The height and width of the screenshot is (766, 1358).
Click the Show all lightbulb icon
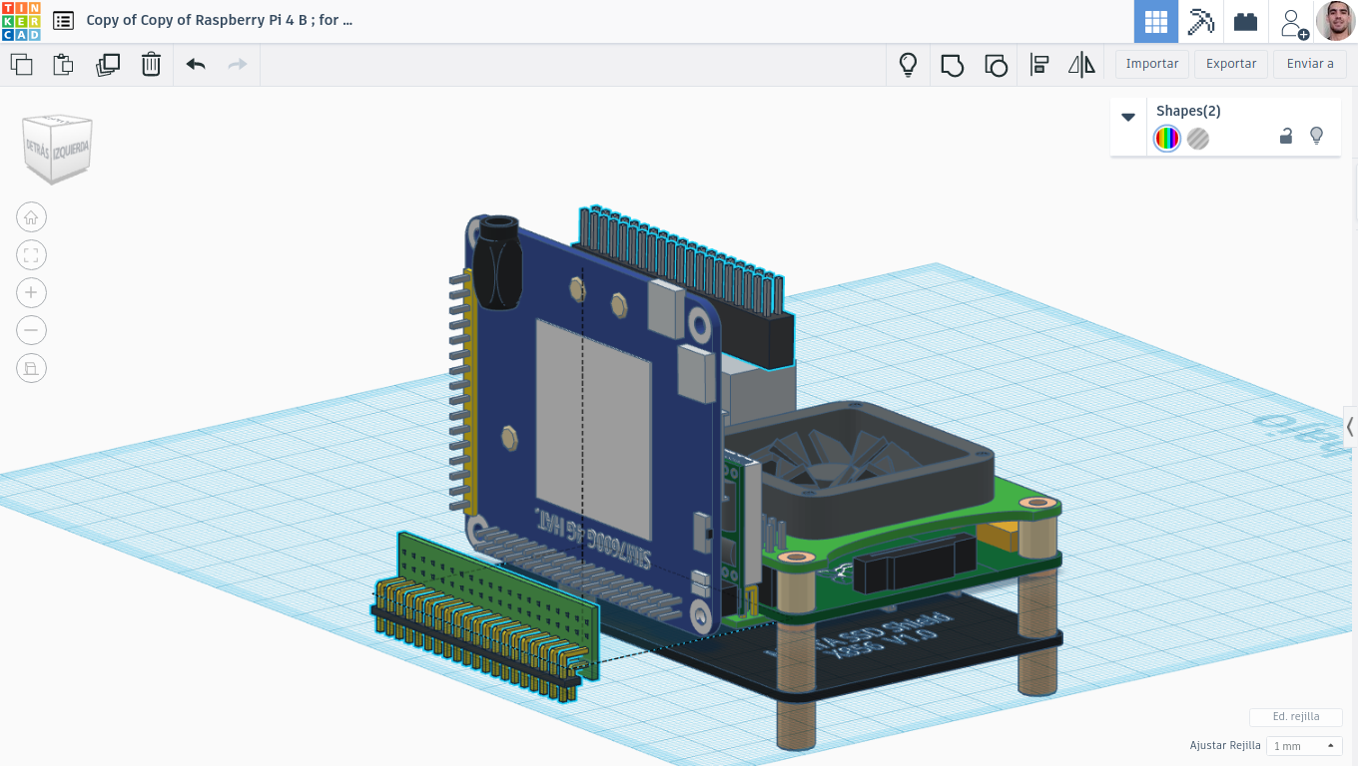[x=908, y=65]
